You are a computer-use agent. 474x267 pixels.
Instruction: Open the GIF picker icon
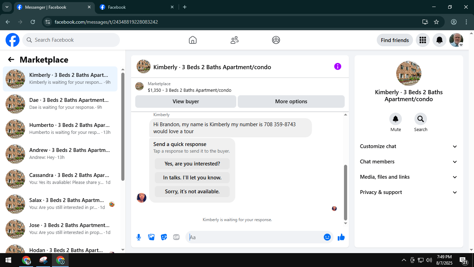click(176, 237)
